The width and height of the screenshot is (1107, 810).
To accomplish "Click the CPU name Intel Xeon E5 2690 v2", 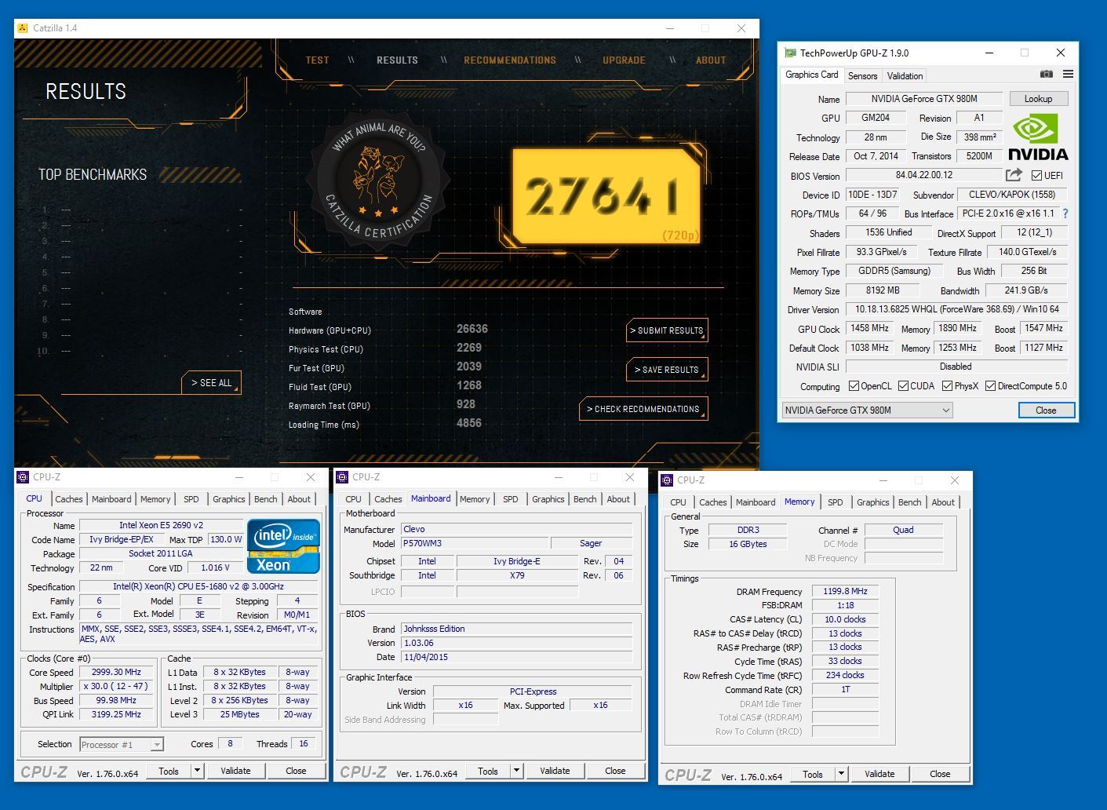I will tap(161, 525).
